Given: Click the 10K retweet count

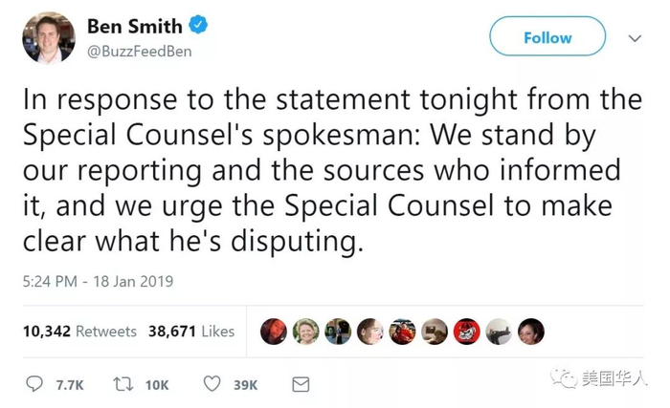Looking at the screenshot, I should point(157,385).
